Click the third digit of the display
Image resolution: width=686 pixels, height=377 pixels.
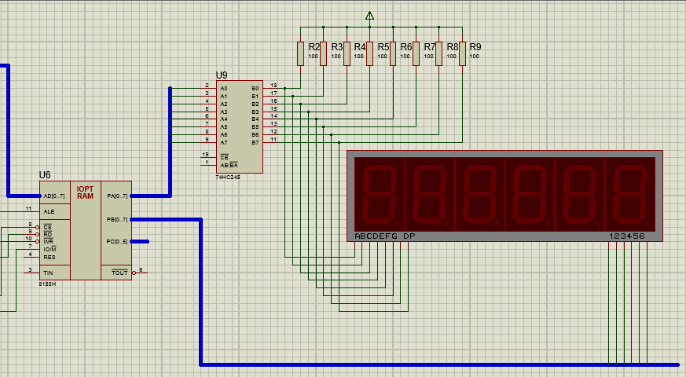(479, 192)
